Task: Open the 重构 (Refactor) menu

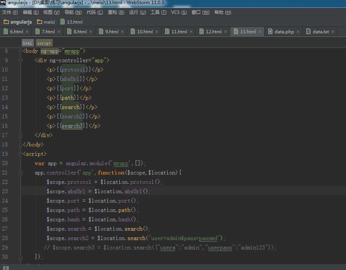Action: point(116,12)
